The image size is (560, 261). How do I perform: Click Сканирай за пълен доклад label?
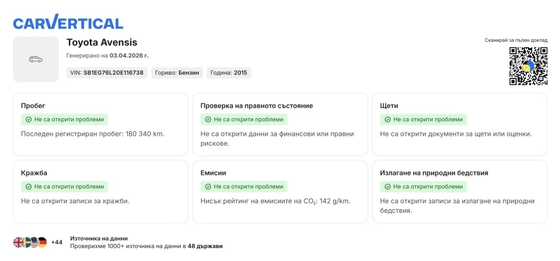point(516,40)
